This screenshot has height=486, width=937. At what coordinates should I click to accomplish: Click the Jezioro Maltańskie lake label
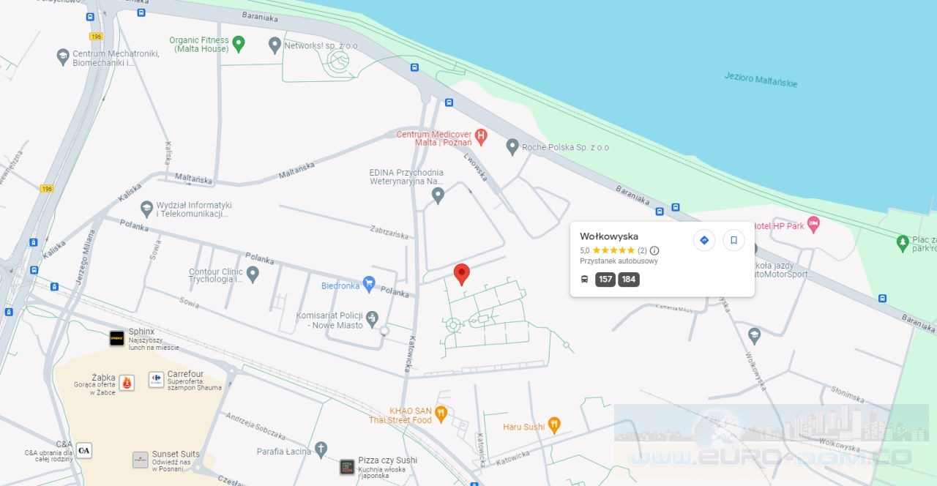(761, 79)
